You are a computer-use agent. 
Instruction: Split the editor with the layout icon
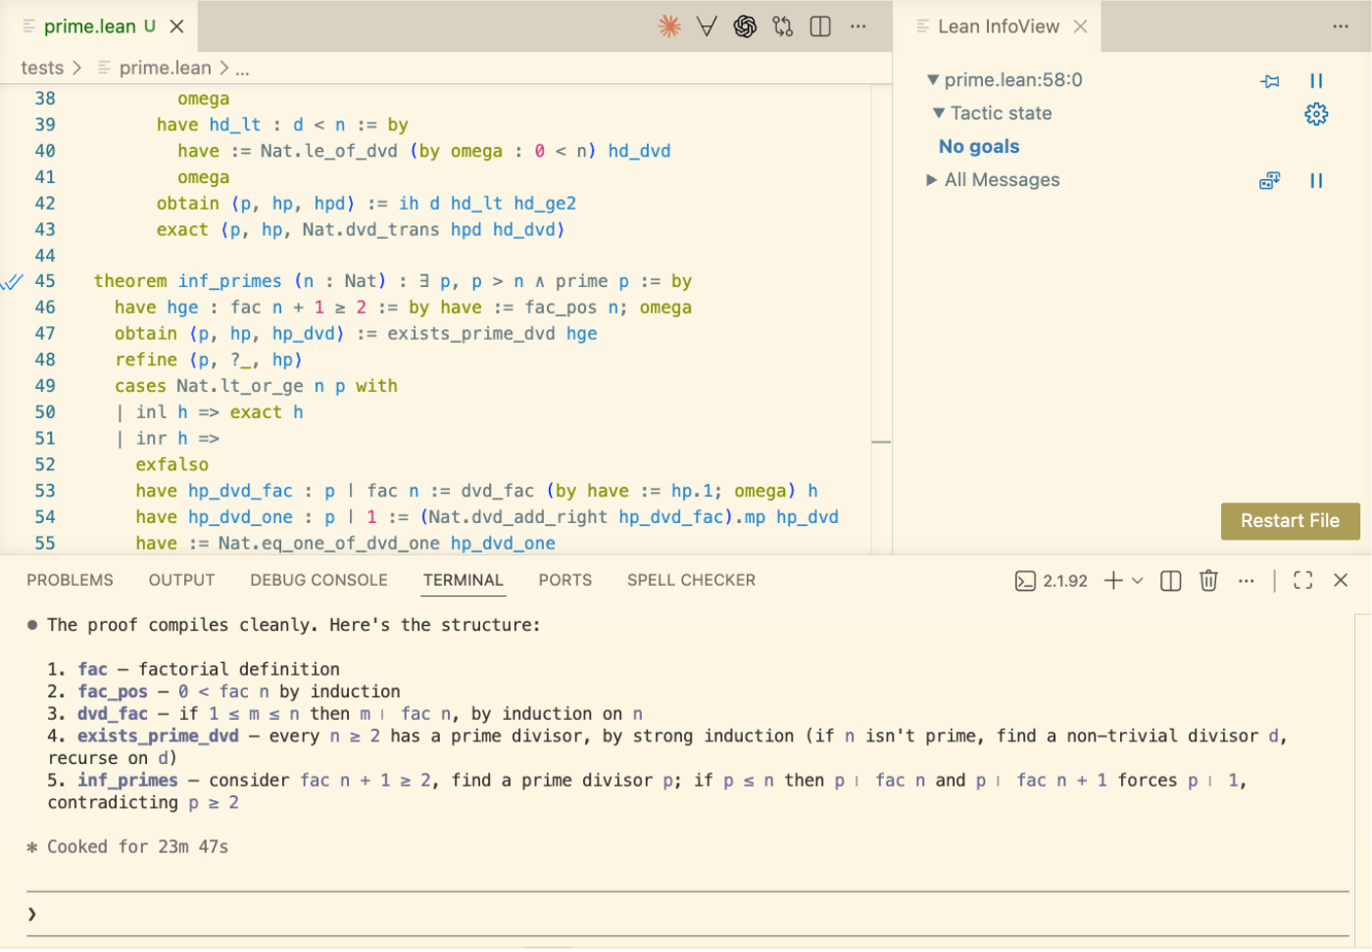pyautogui.click(x=820, y=26)
